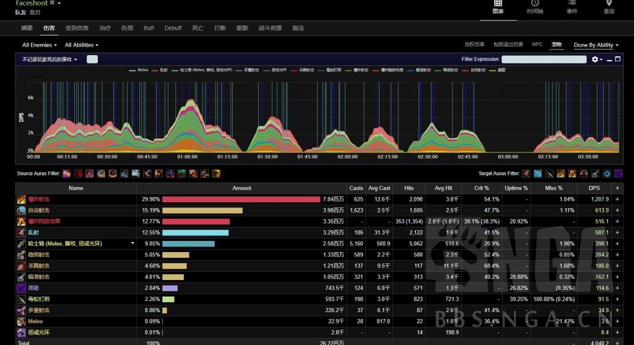Viewport: 634px width, 345px height.
Task: Toggle the 宠物 pets option
Action: 556,45
